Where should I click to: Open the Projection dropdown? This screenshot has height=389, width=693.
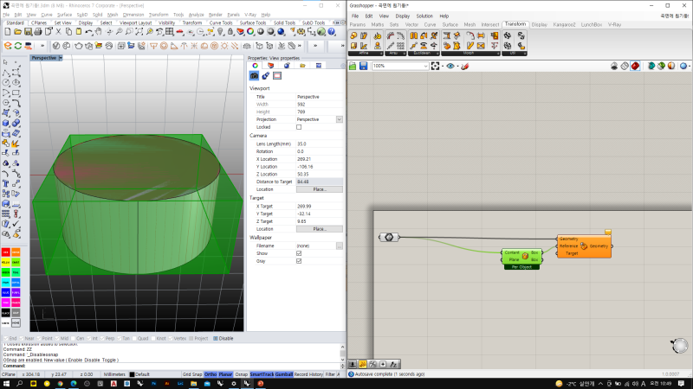coord(340,119)
